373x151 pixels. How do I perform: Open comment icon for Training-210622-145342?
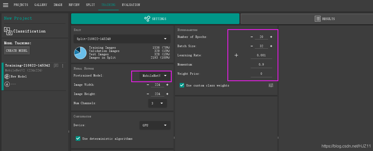tap(56, 66)
